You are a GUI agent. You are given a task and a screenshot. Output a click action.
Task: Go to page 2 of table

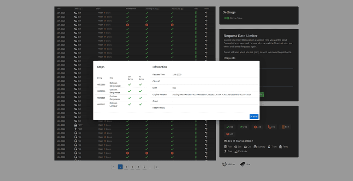pyautogui.click(x=126, y=167)
